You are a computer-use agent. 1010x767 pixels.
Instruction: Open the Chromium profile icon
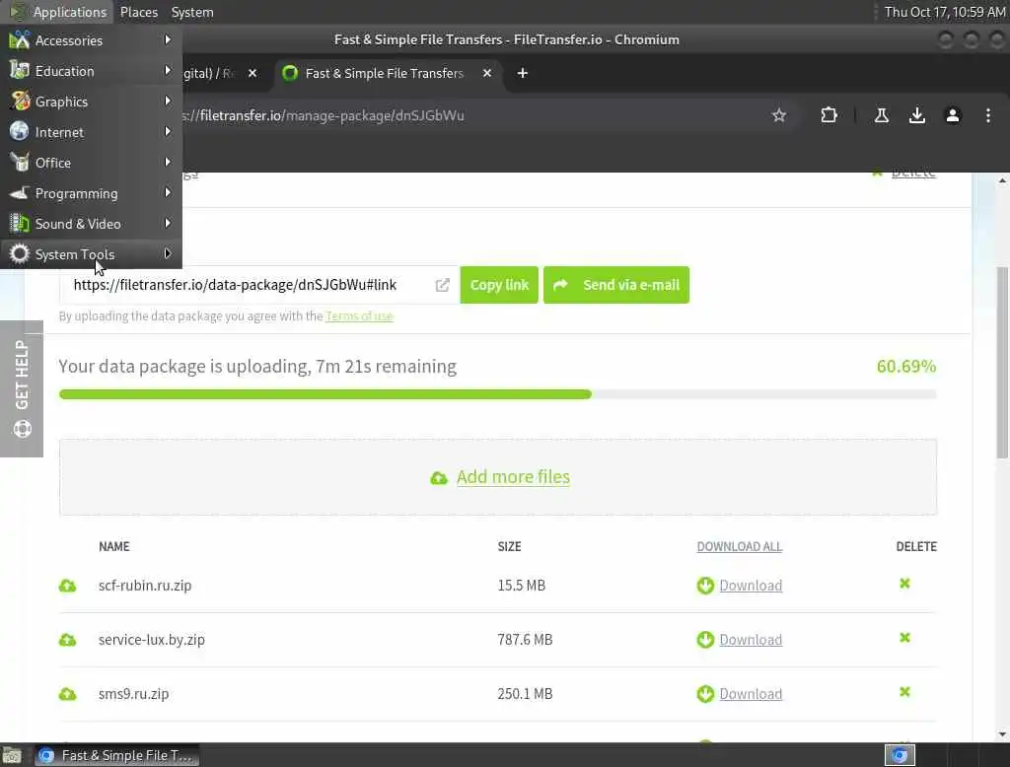point(953,116)
